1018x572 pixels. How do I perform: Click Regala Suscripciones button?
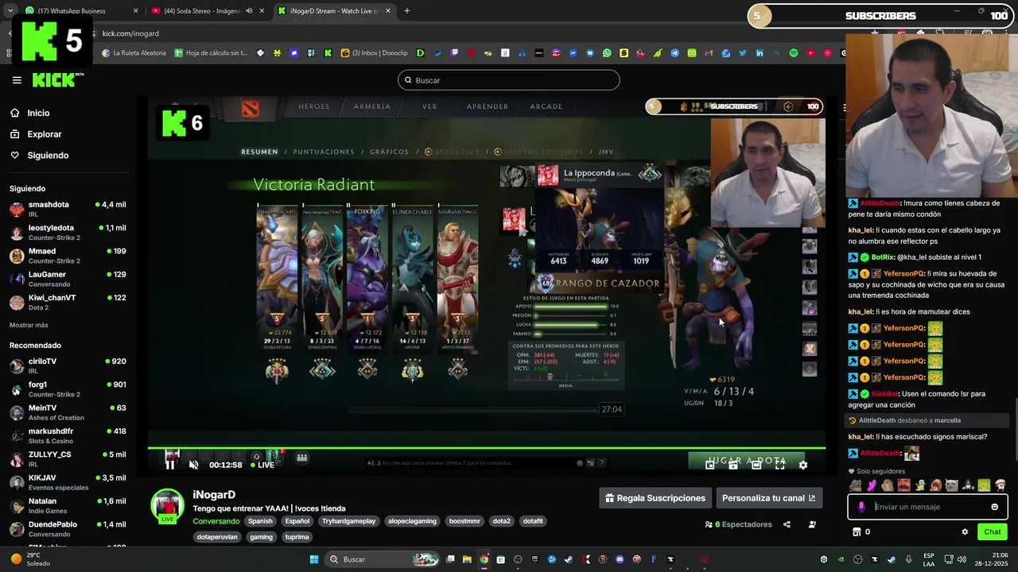click(655, 498)
